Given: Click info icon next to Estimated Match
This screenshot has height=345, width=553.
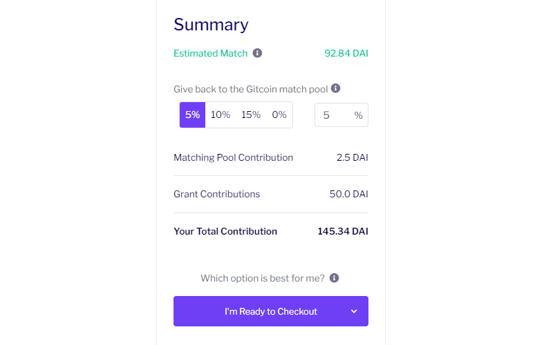Looking at the screenshot, I should click(257, 53).
